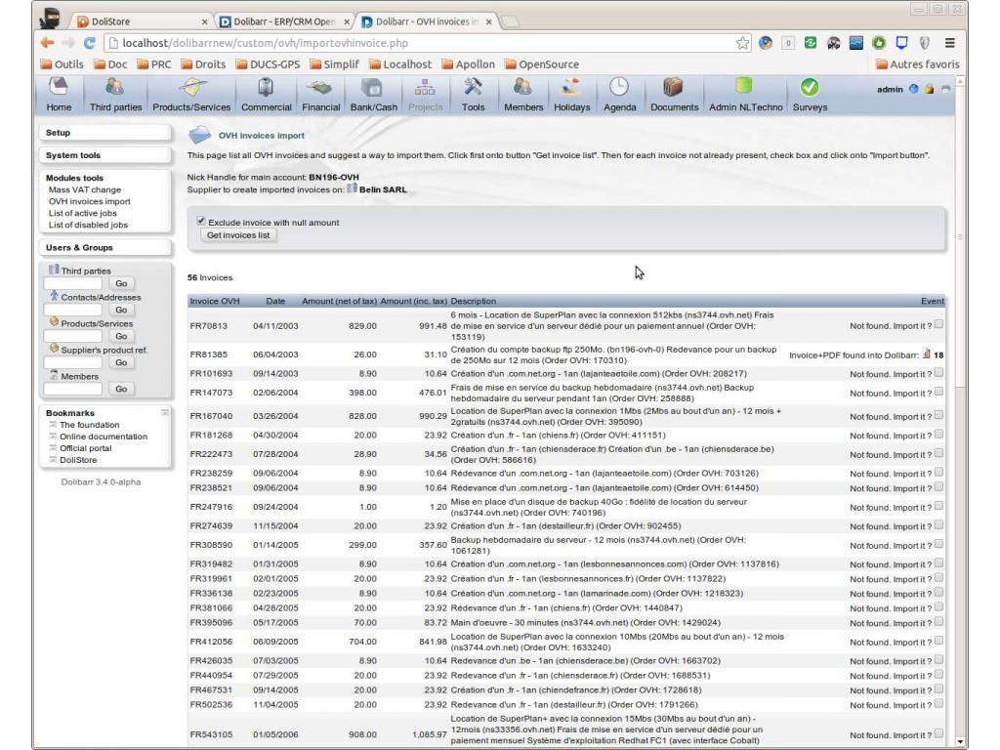Check import box for invoice FR70813

click(x=938, y=324)
